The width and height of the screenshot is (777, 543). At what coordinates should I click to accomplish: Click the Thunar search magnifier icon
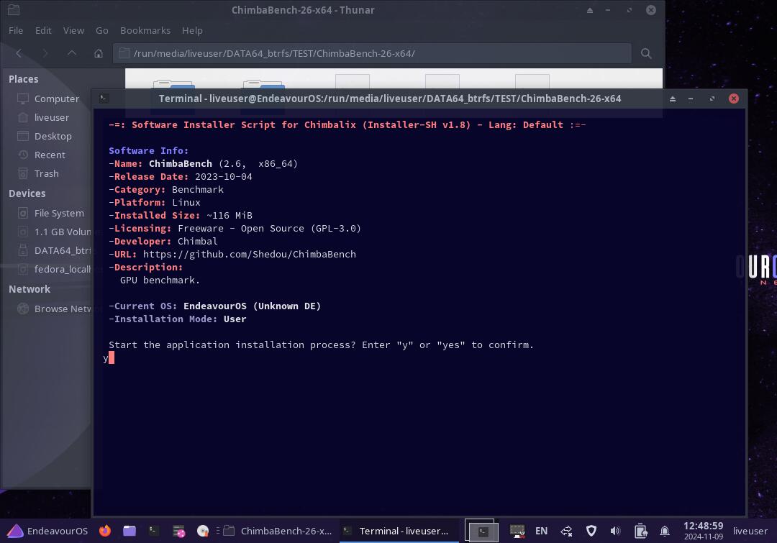[646, 53]
